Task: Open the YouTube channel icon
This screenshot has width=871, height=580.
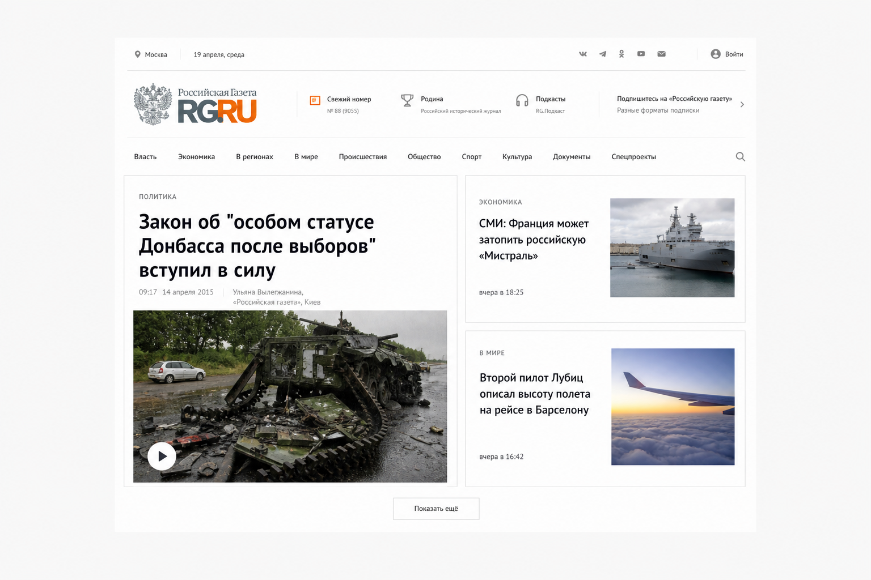Action: pos(641,54)
